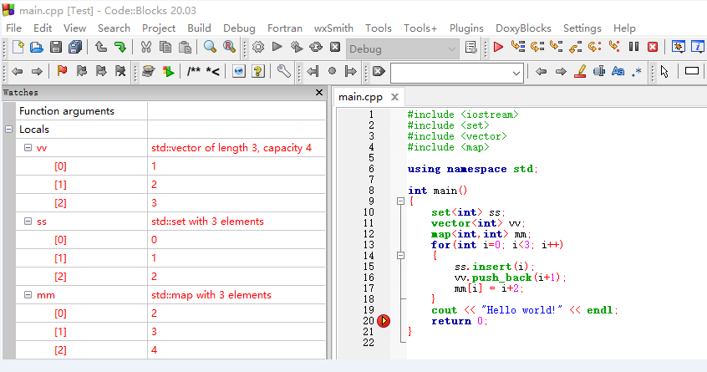Pause the debugger (Break)
Image resolution: width=707 pixels, height=372 pixels.
point(634,48)
